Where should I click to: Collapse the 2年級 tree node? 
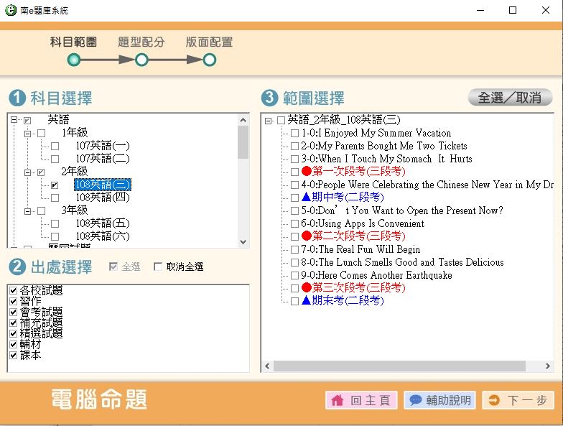tap(28, 172)
